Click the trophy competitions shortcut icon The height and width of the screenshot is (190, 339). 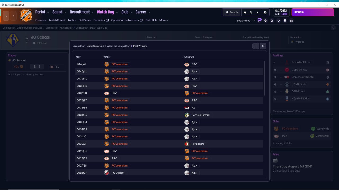pos(285,21)
